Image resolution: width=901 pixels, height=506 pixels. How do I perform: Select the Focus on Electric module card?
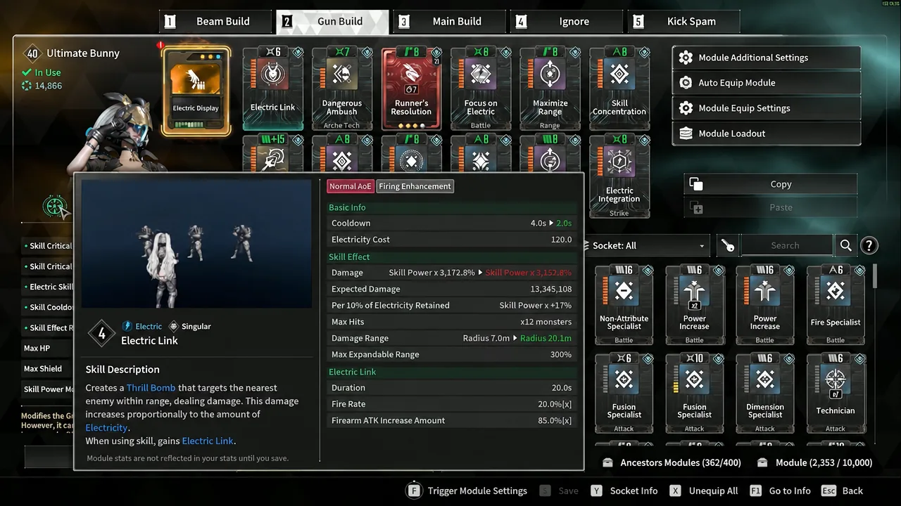(481, 89)
